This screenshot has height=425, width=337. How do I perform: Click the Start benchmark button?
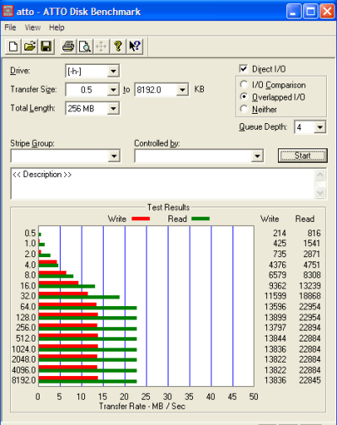pos(302,155)
